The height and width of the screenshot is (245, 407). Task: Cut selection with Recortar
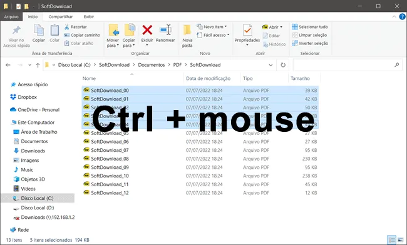[x=76, y=27]
